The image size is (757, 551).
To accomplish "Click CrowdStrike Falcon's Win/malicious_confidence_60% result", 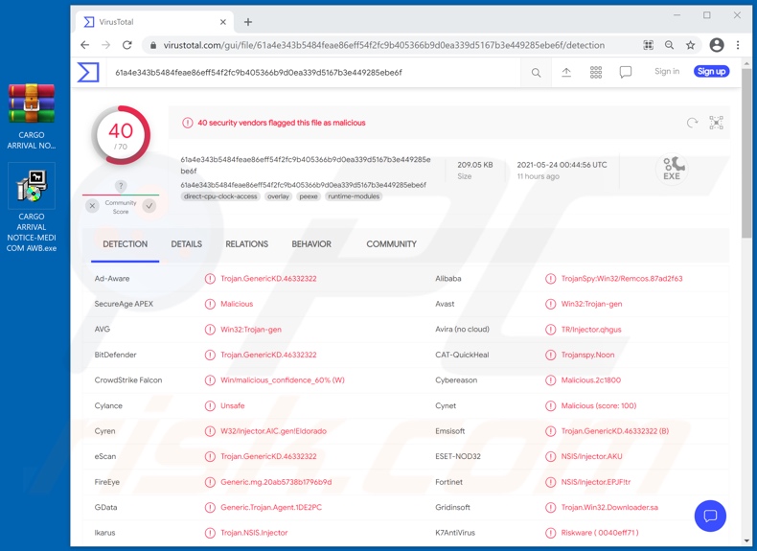I will click(x=283, y=380).
